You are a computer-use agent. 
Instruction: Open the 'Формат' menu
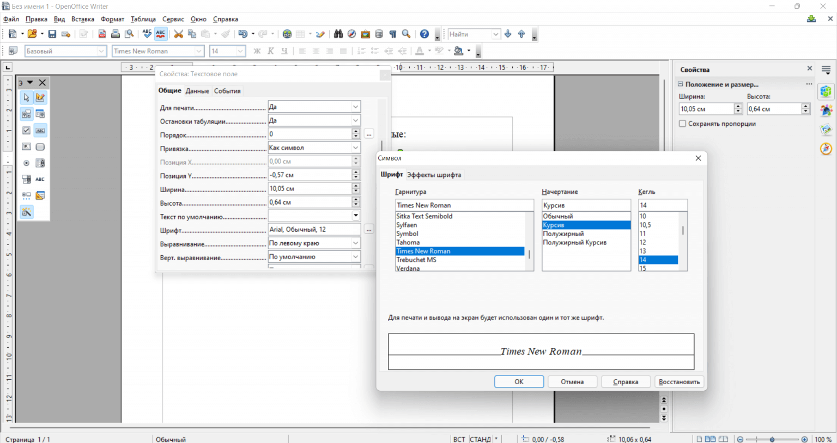(112, 19)
